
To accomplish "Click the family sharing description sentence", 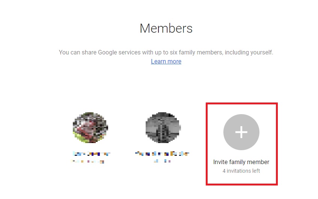I will 166,52.
